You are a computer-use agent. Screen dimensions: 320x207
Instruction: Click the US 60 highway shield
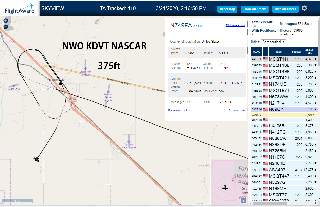pyautogui.click(x=72, y=99)
